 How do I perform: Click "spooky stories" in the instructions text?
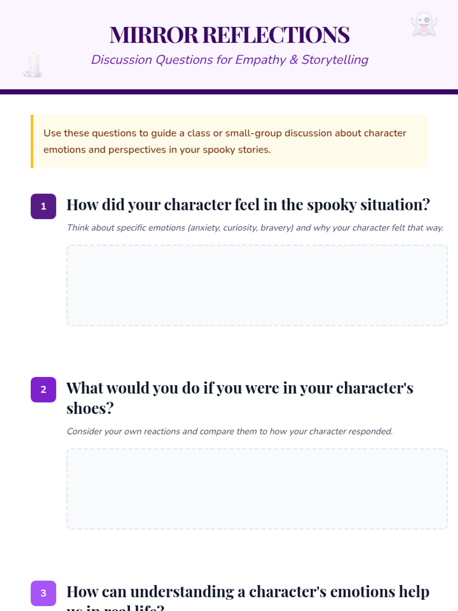pyautogui.click(x=236, y=150)
